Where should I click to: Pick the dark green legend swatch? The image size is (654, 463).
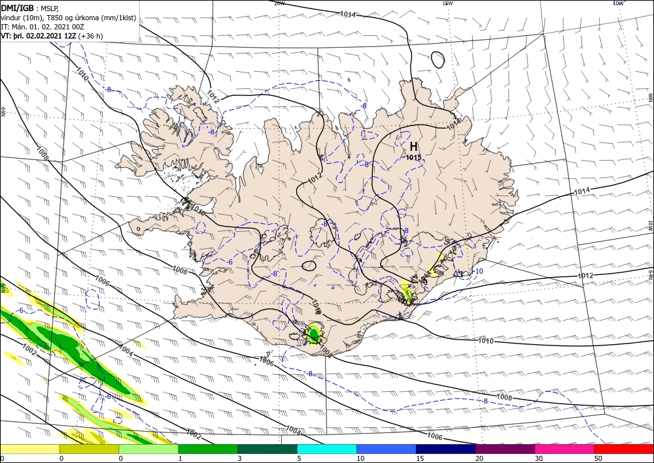point(267,449)
